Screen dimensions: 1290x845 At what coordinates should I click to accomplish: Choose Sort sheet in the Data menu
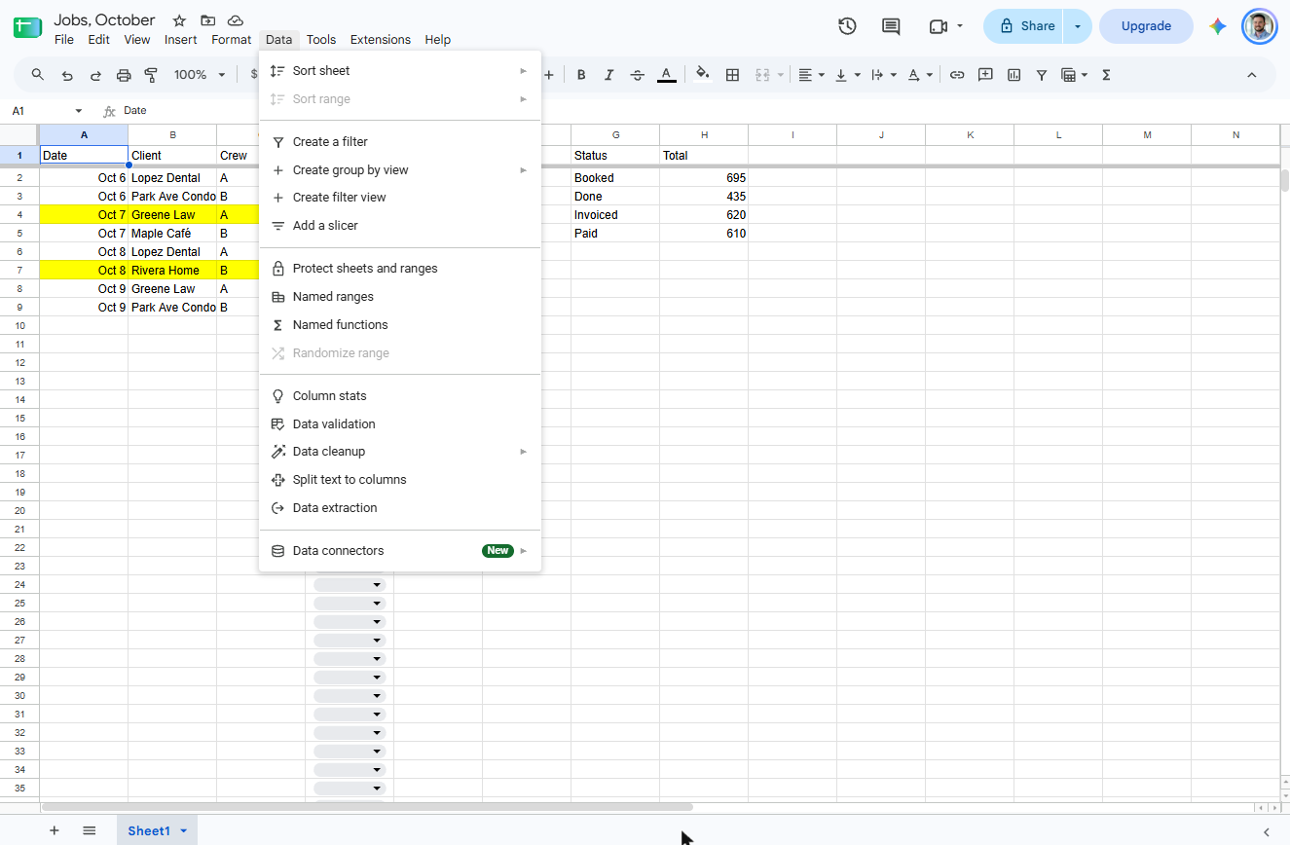click(x=400, y=71)
